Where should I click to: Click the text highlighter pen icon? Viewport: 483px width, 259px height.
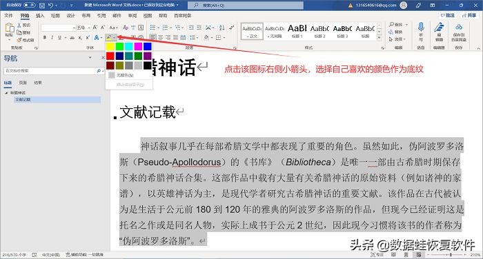point(109,37)
